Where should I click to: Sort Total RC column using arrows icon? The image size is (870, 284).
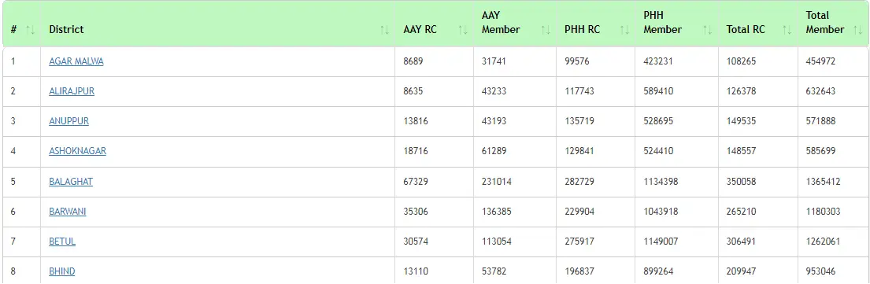click(x=787, y=30)
